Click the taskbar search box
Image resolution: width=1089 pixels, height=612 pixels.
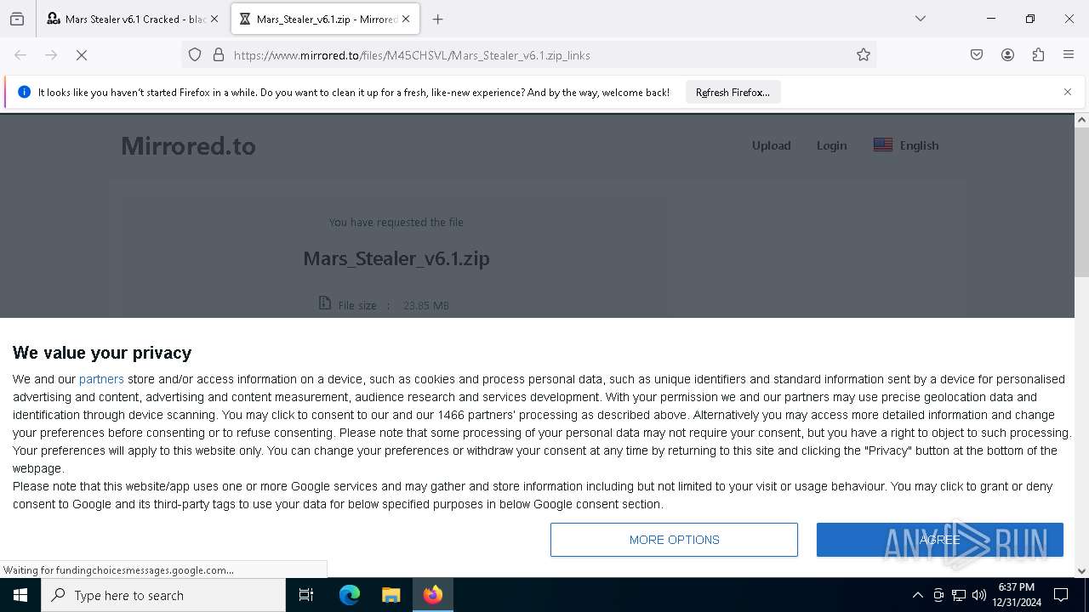coord(163,595)
